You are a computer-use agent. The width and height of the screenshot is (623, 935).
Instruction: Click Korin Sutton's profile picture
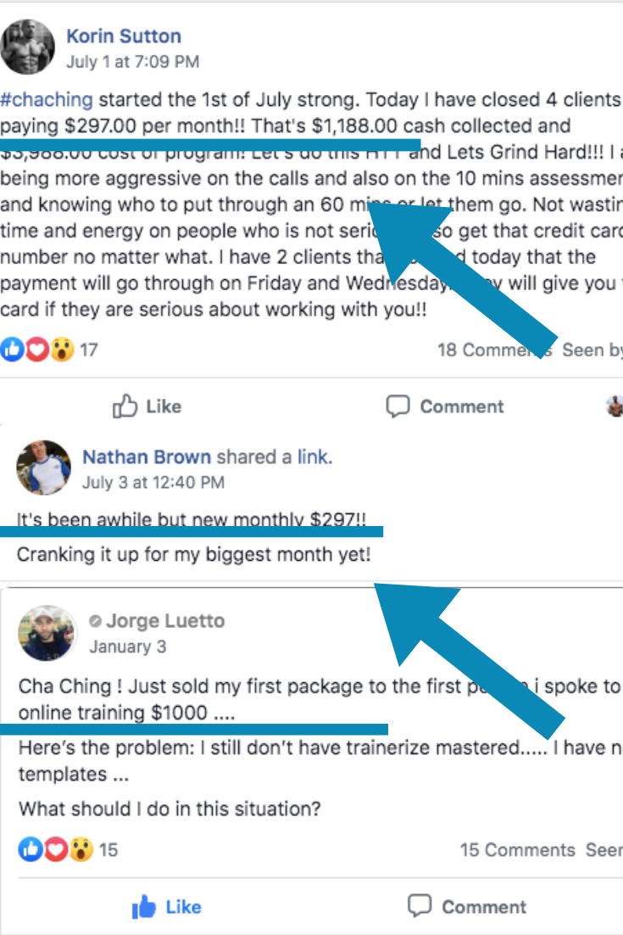(x=27, y=47)
